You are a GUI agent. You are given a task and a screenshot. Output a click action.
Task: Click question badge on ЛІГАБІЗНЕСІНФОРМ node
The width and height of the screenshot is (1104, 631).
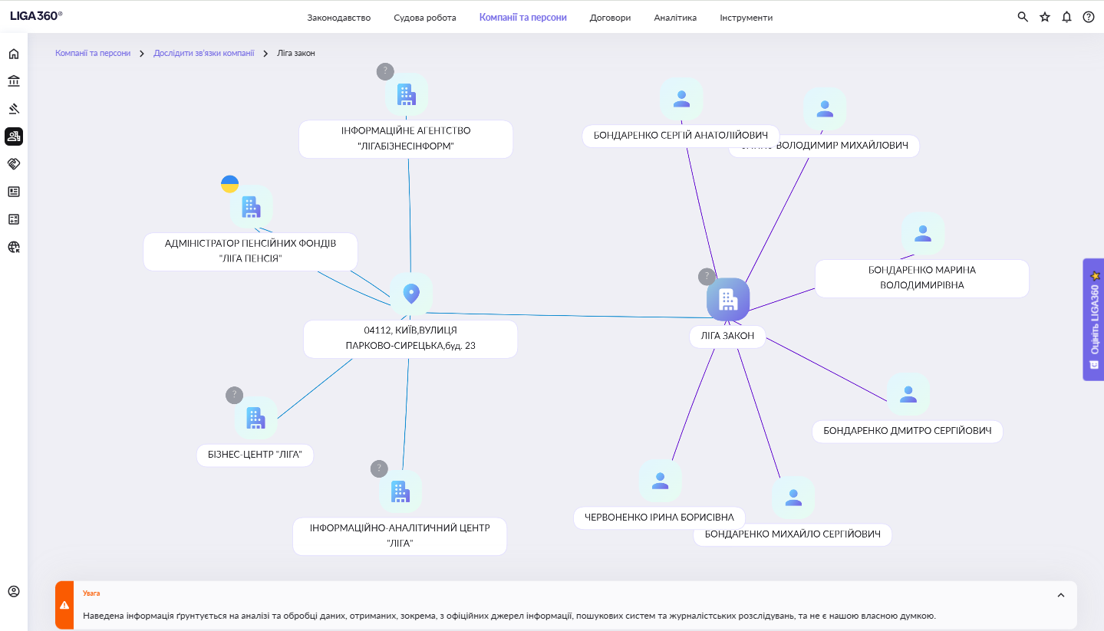click(x=385, y=71)
